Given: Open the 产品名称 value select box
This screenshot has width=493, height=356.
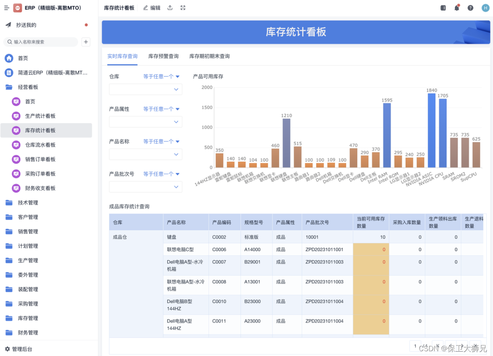Looking at the screenshot, I should click(146, 154).
